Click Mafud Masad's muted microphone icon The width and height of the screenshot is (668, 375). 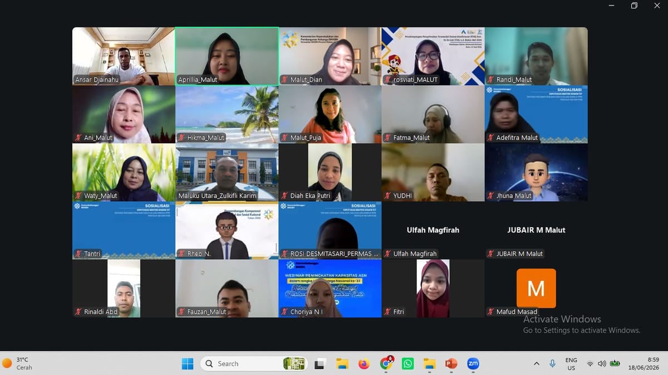click(490, 311)
